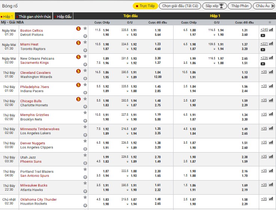Click star icon in table header column
Viewport: 276px width, 210px height.
(x=270, y=22)
